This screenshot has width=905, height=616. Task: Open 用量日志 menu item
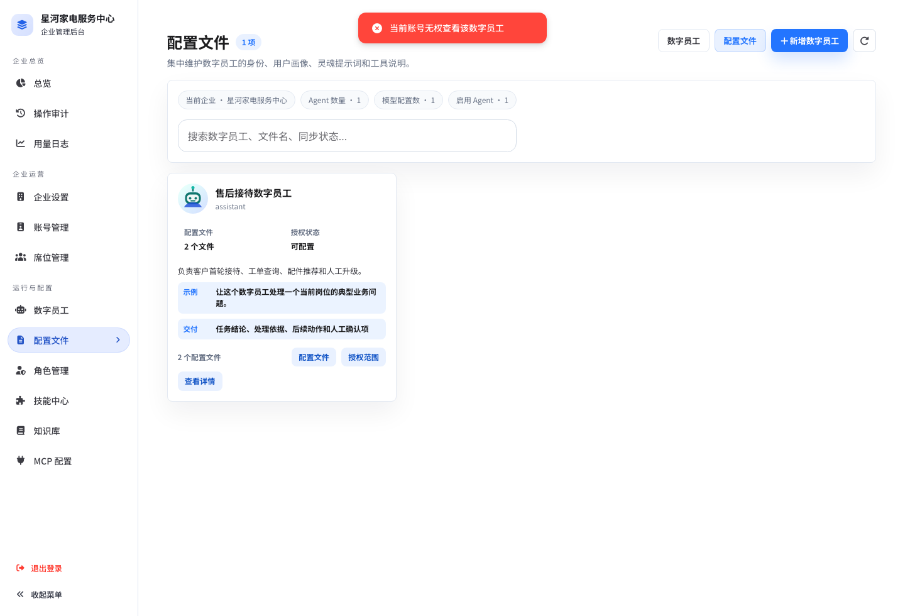coord(69,143)
